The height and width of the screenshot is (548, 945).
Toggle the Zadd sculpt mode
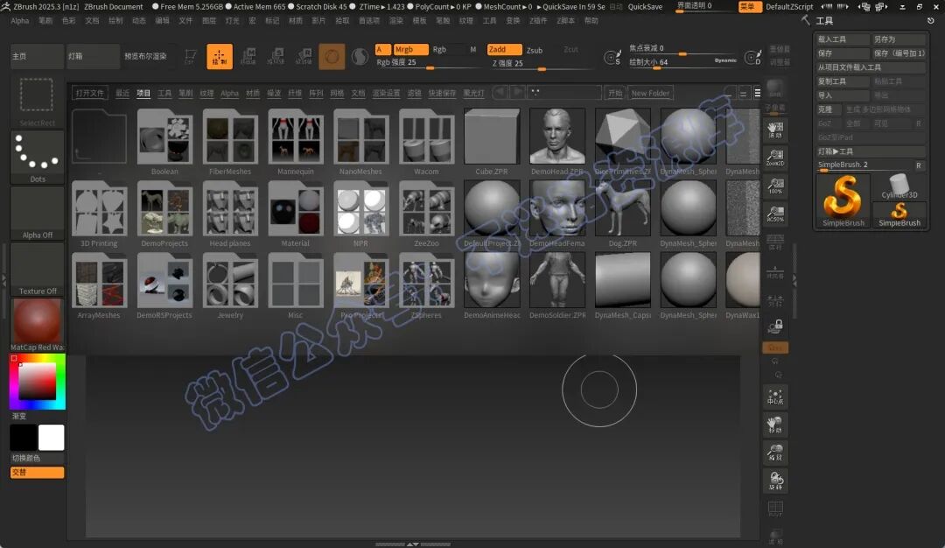[504, 49]
